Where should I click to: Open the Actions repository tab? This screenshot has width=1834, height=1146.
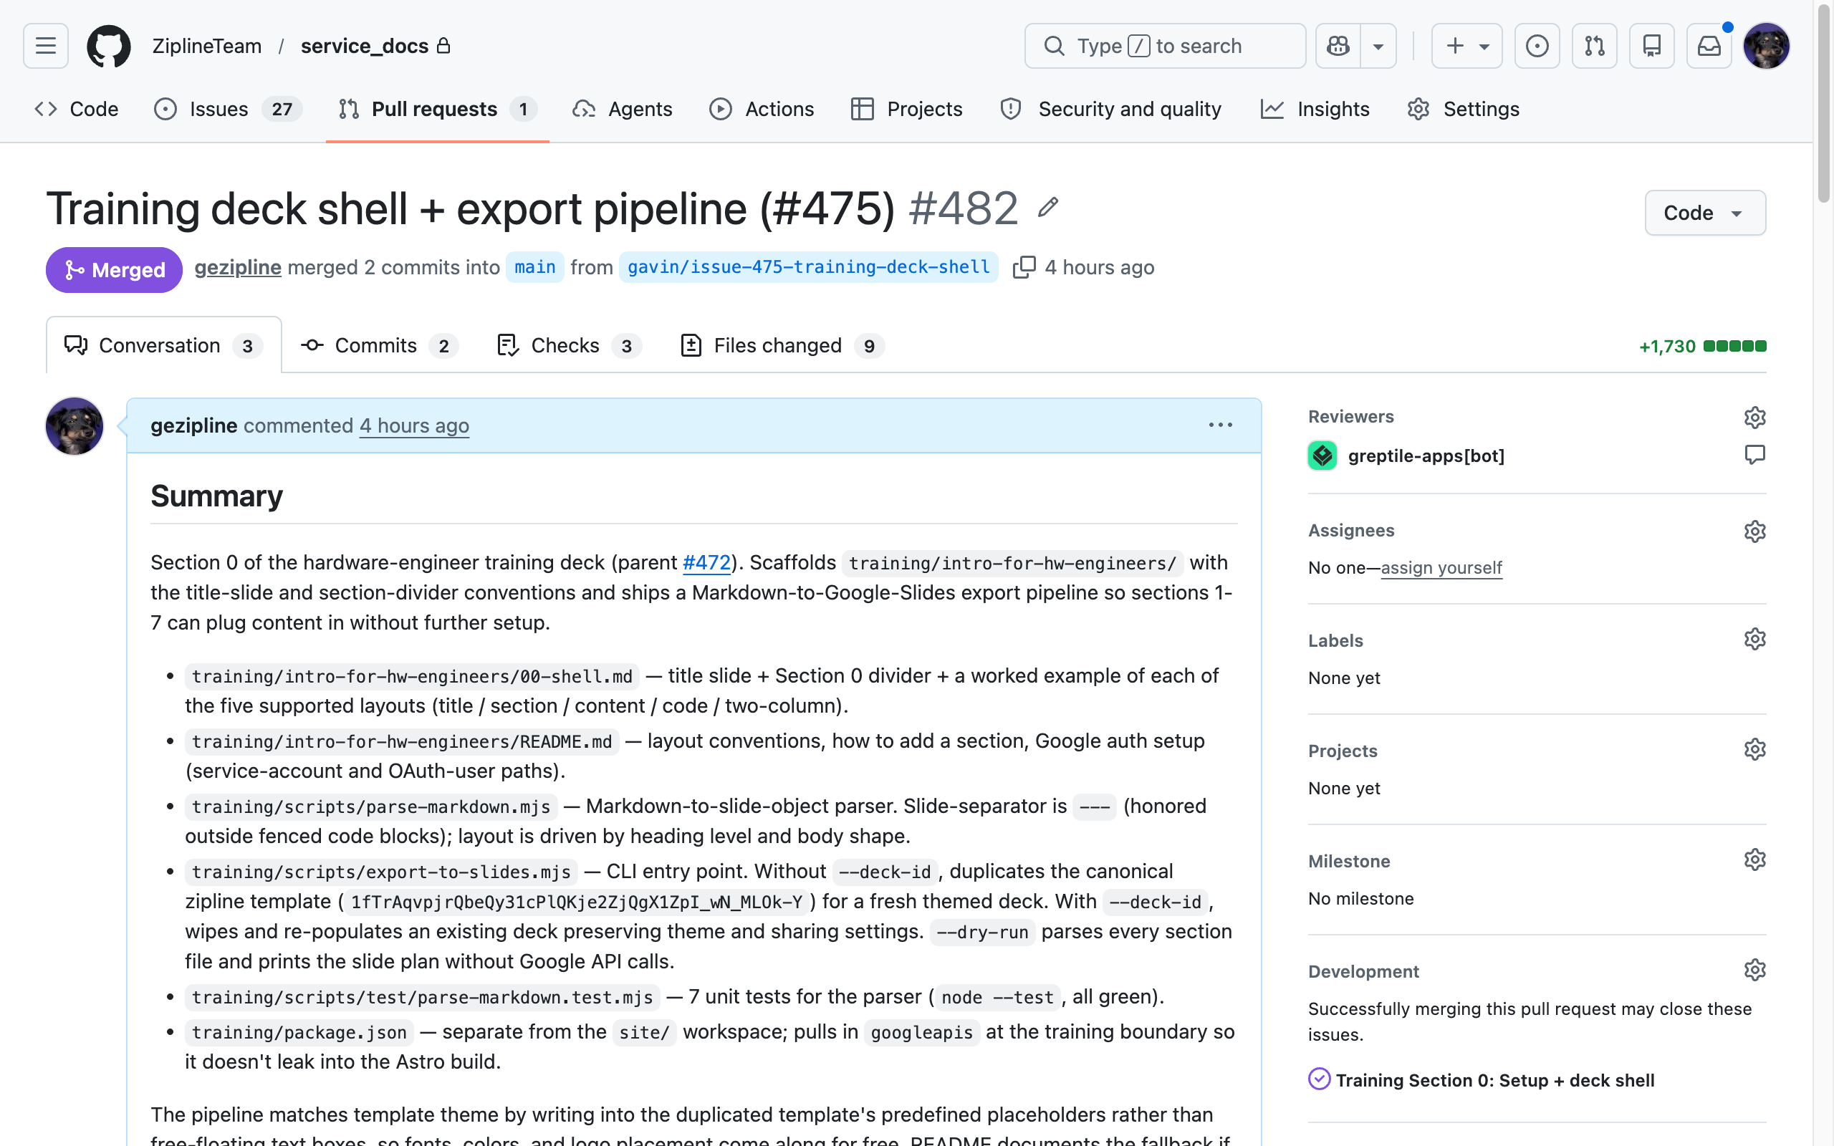[762, 109]
